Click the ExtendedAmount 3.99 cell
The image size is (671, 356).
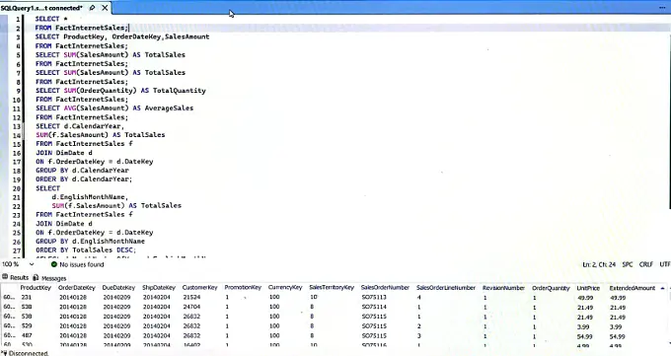[x=616, y=326]
